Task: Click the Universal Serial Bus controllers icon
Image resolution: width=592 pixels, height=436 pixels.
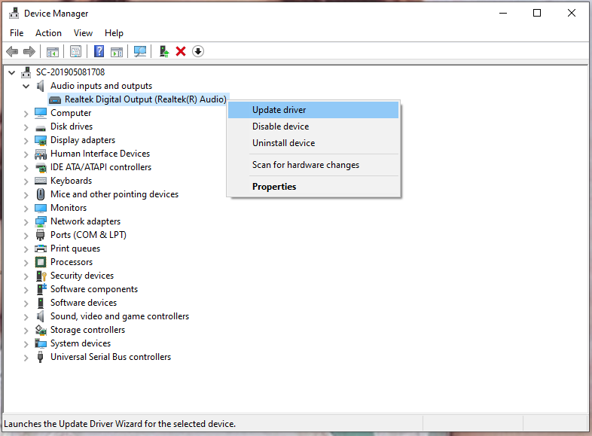Action: pos(41,357)
